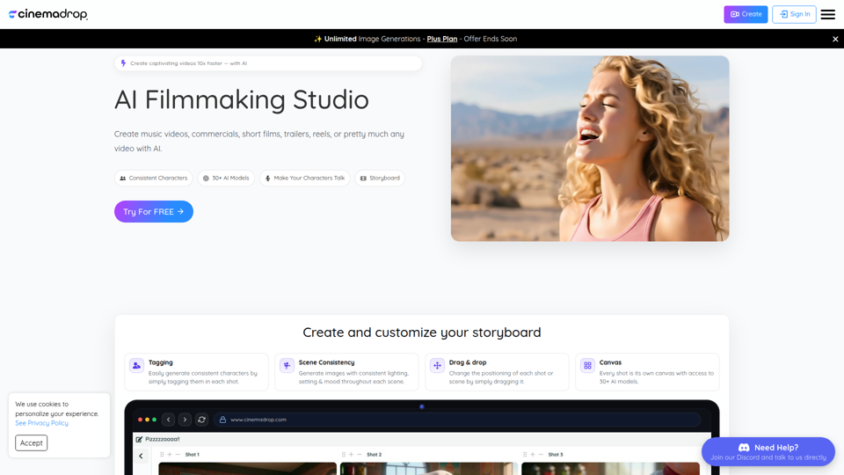
Task: Click the Sign In button
Action: pos(794,14)
